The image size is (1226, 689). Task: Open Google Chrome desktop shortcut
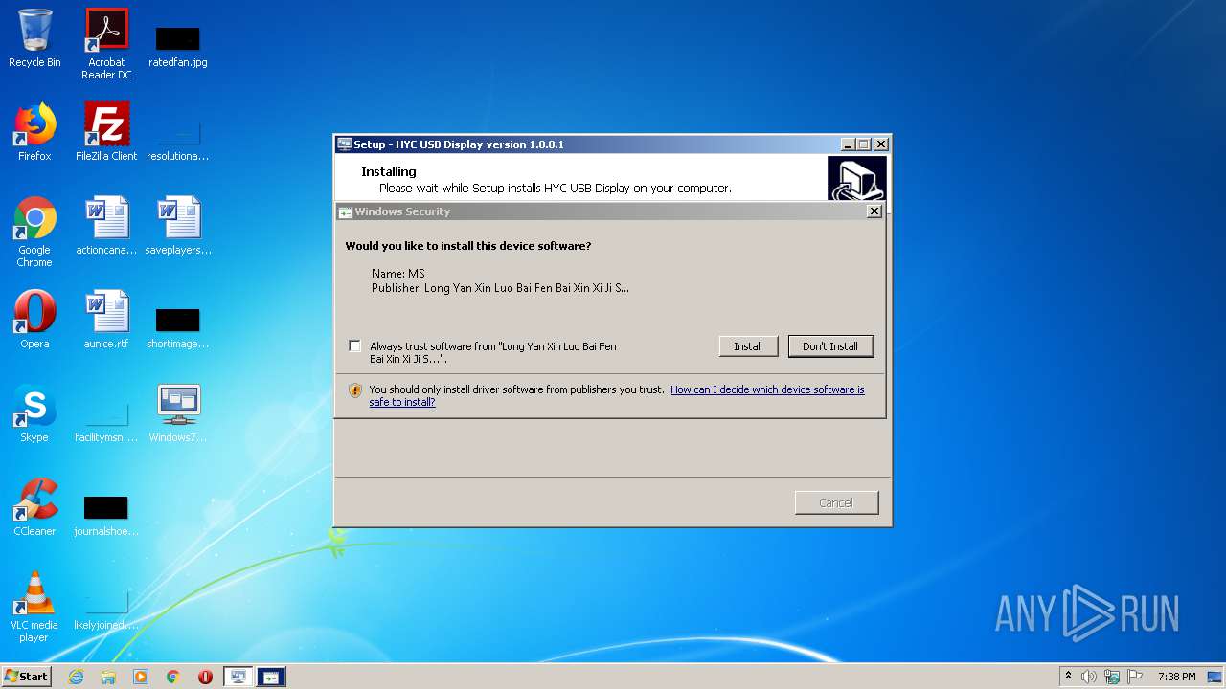(34, 232)
